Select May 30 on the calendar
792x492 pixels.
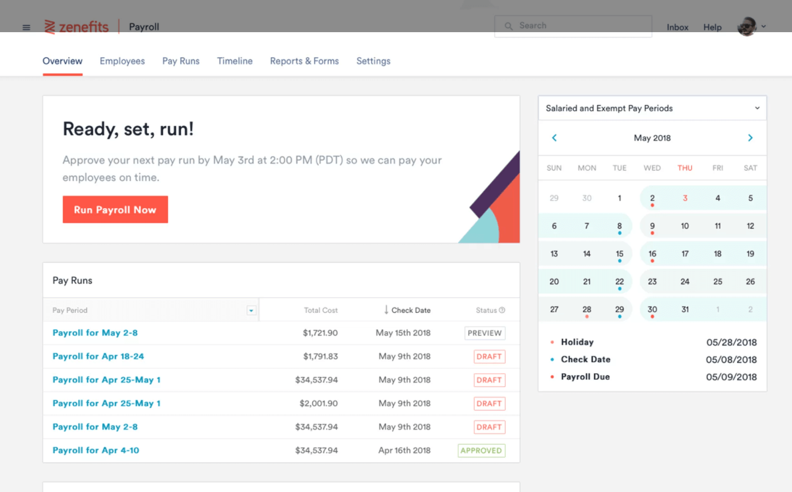tap(652, 309)
